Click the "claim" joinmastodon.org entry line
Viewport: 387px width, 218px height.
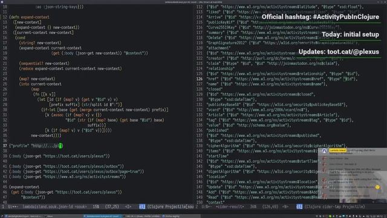pos(273,64)
